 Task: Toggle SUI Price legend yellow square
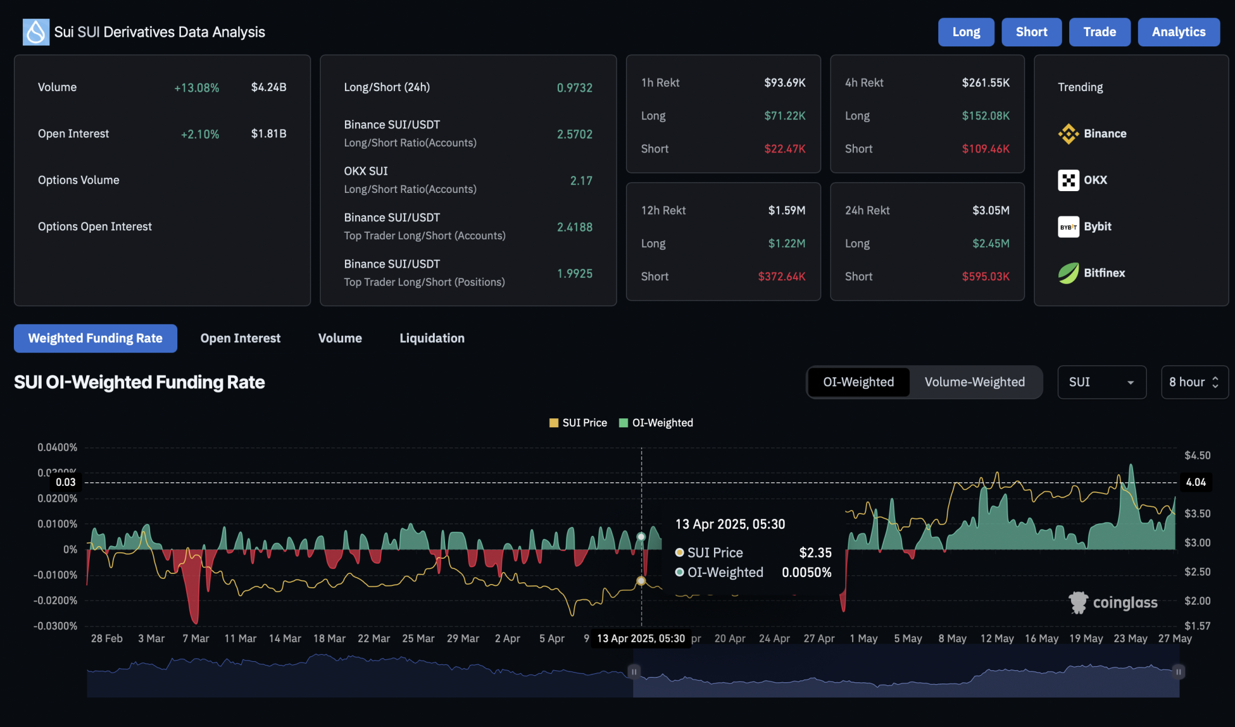(554, 423)
